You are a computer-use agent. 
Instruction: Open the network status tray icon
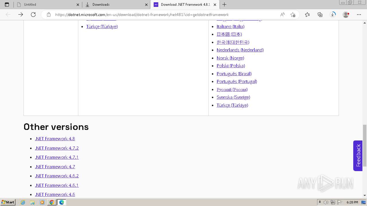[333, 202]
